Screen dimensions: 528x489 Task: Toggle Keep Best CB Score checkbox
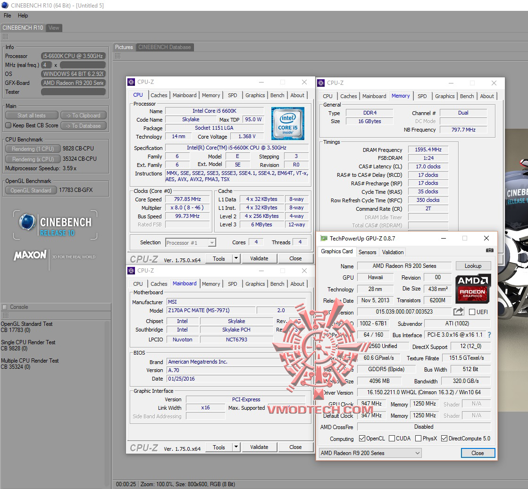point(8,125)
